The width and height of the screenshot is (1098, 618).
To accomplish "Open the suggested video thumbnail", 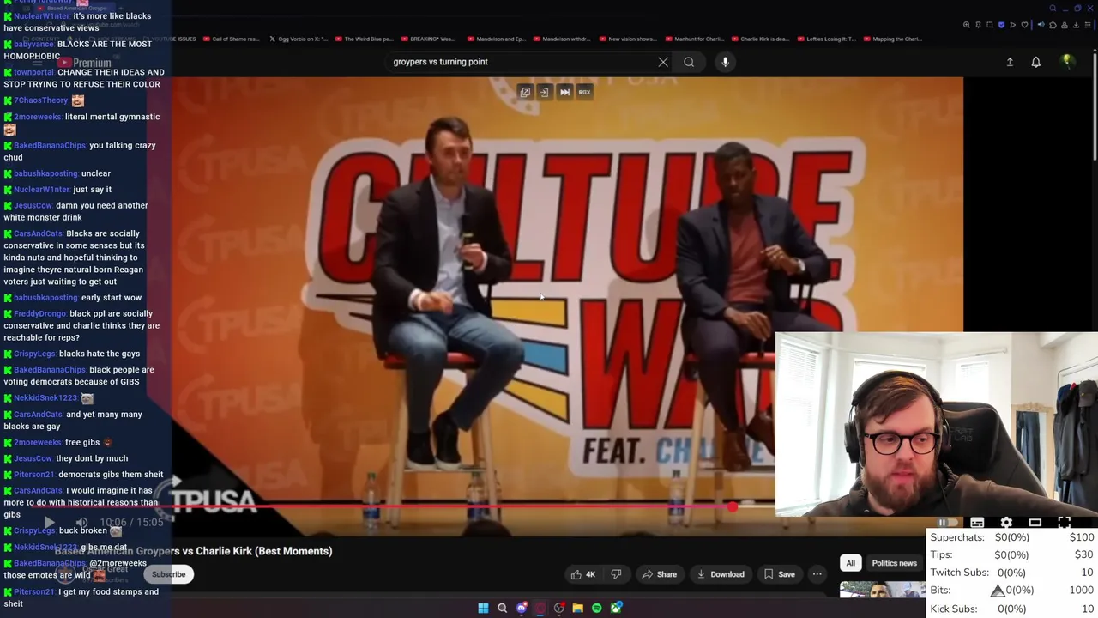I will coord(882,589).
